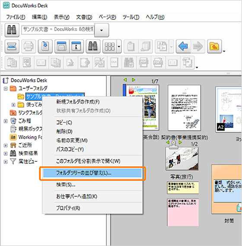This screenshot has width=242, height=246.
Task: Choose 削除(D) in context menu
Action: tap(92, 131)
